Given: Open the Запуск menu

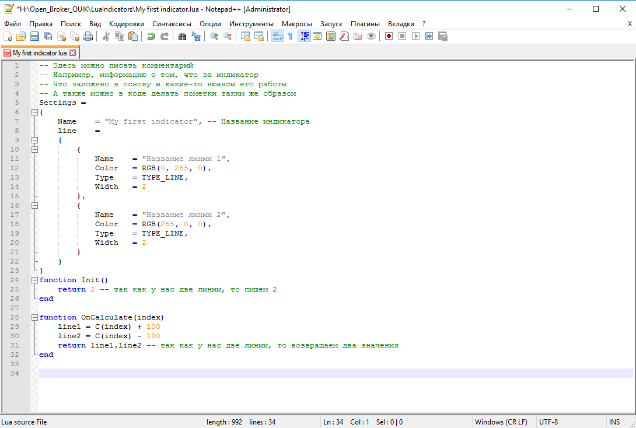Looking at the screenshot, I should click(331, 24).
